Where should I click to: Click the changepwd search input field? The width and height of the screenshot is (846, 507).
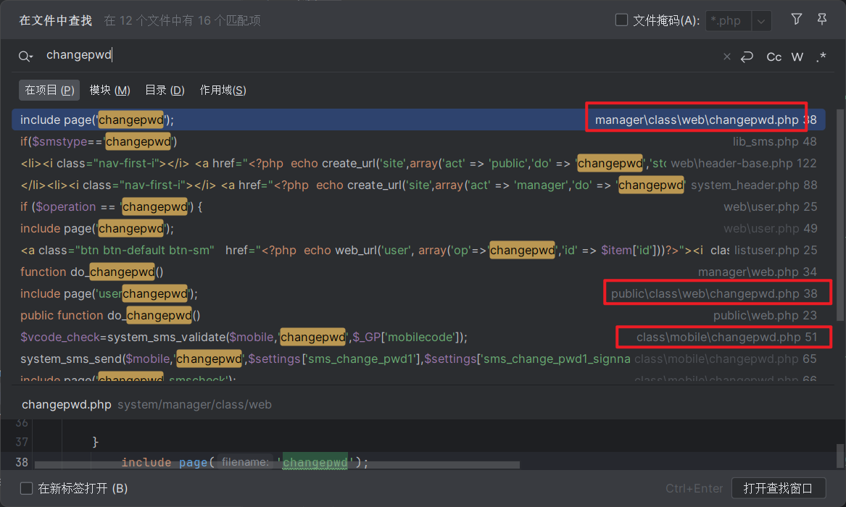378,56
